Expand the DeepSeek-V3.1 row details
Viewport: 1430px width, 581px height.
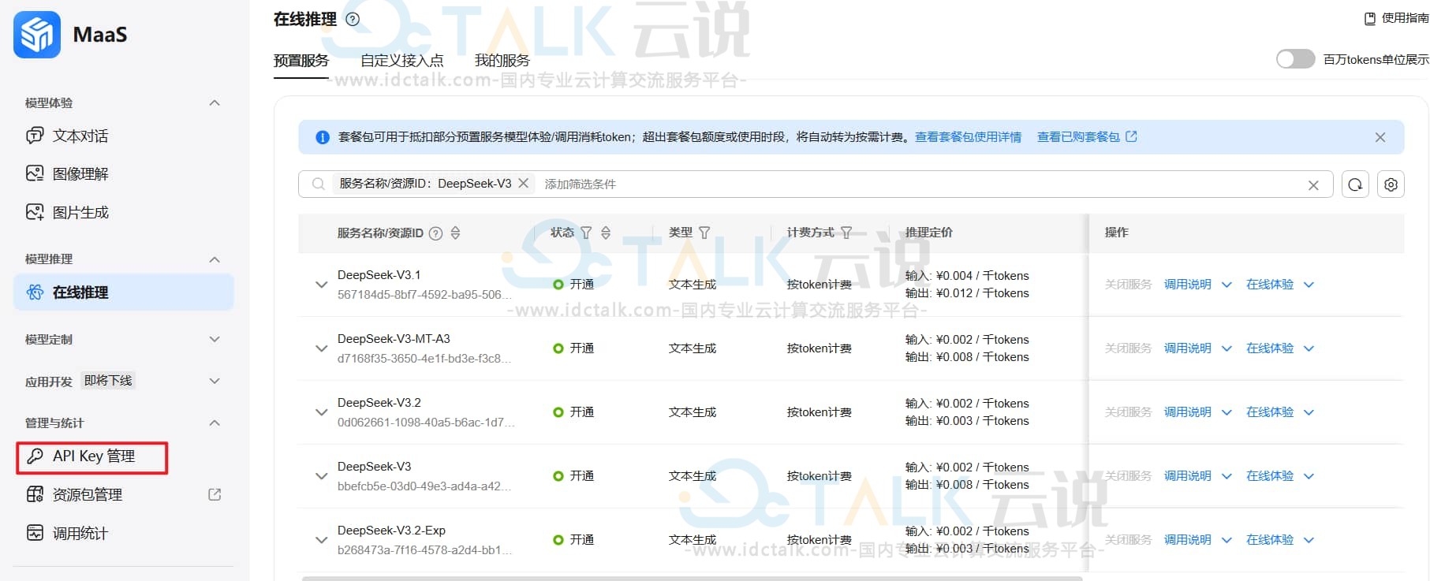(321, 285)
